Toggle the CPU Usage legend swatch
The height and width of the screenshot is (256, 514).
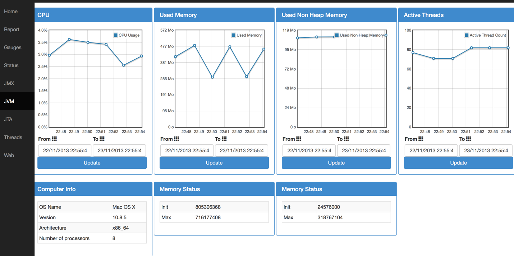(x=116, y=35)
